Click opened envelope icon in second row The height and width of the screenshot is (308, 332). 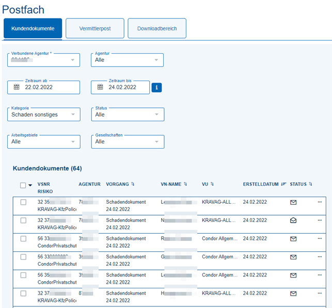pyautogui.click(x=293, y=220)
